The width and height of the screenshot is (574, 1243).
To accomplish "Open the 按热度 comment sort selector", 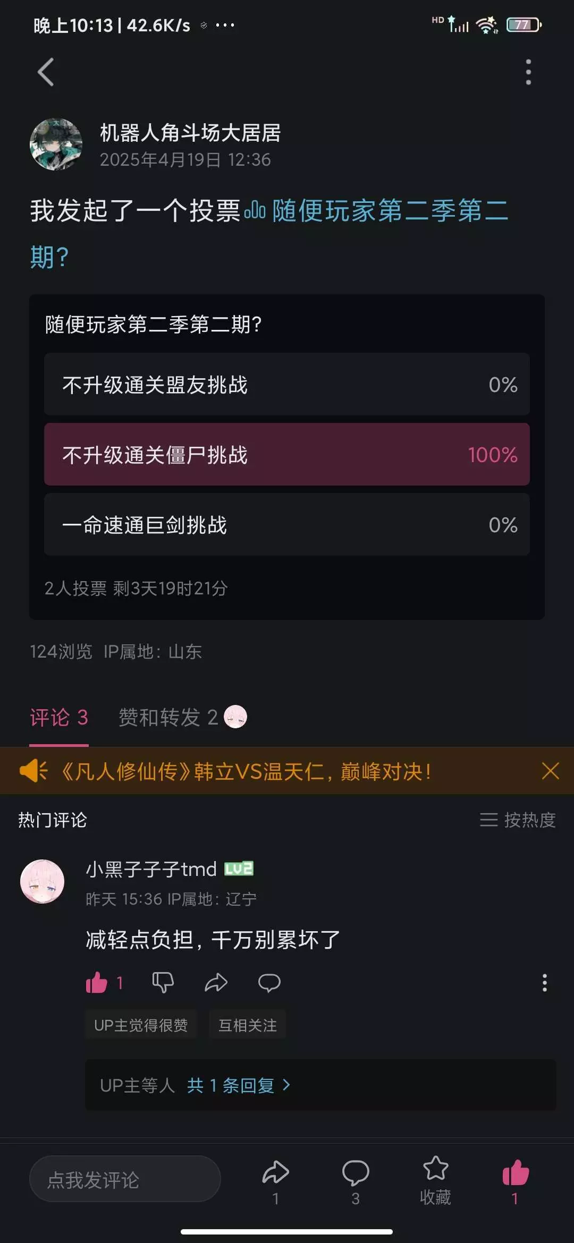I will [518, 820].
